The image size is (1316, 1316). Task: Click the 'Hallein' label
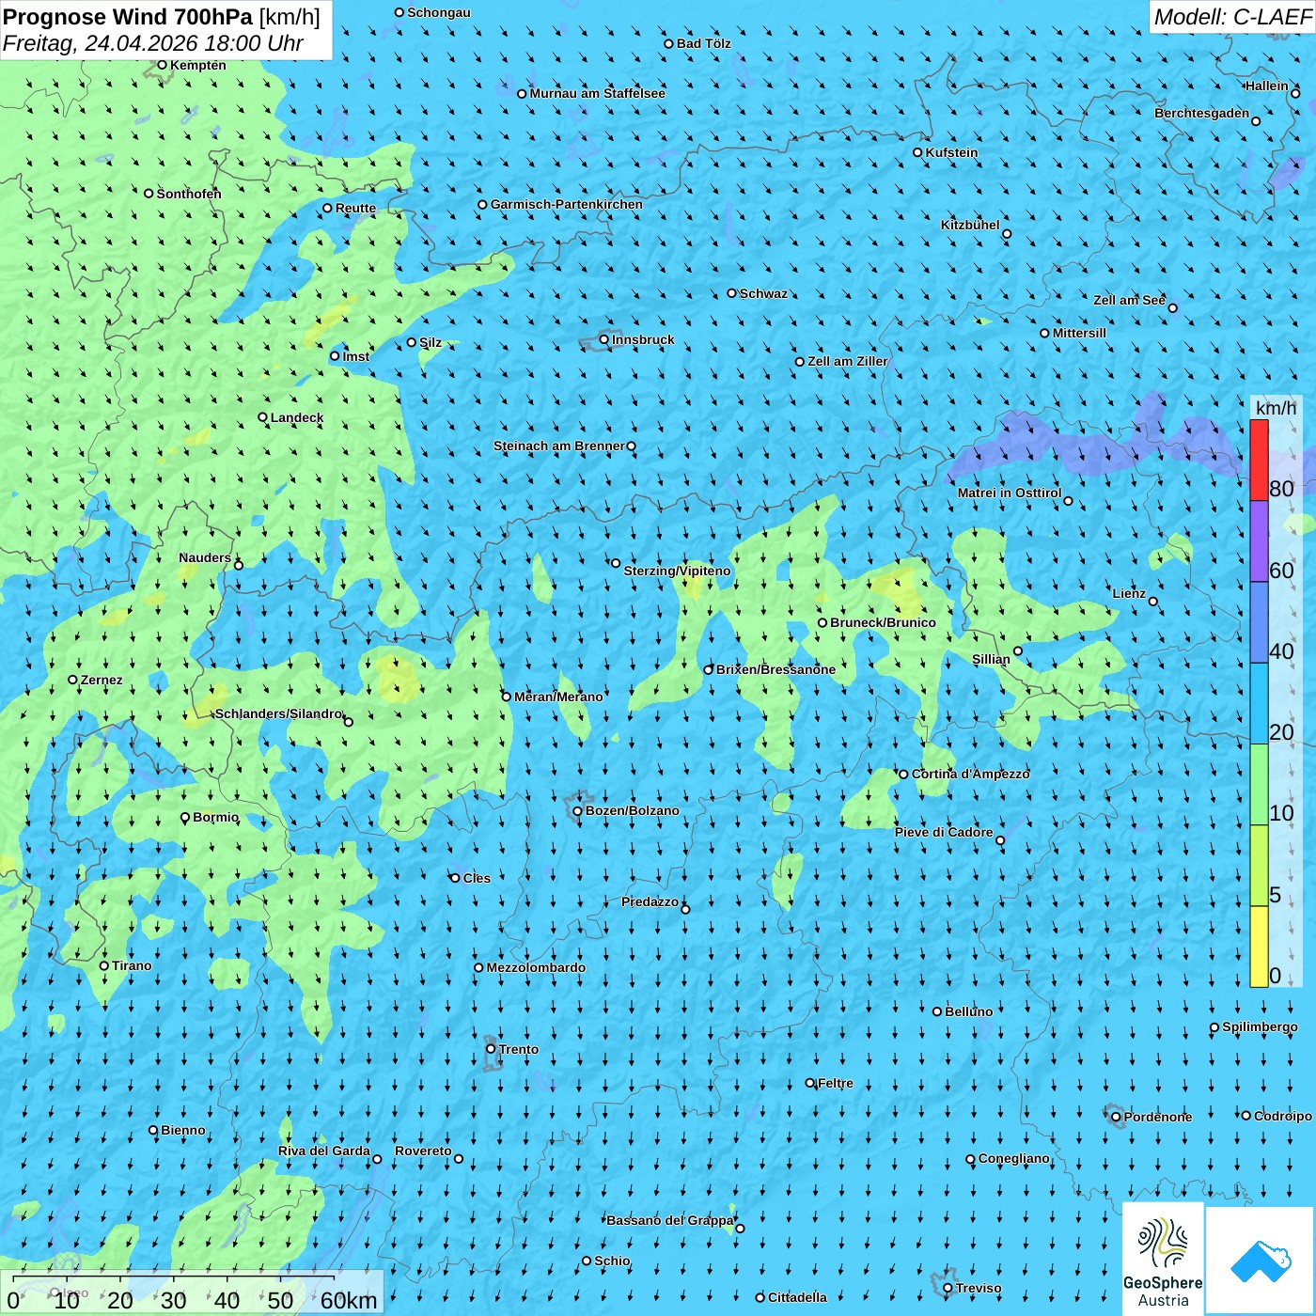coord(1267,86)
